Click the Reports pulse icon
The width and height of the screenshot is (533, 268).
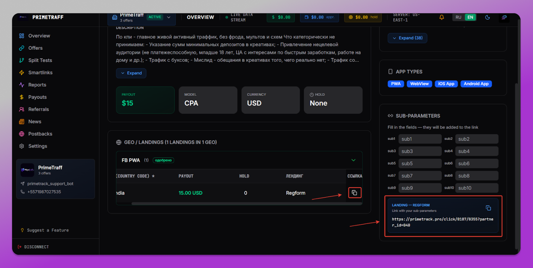(x=22, y=85)
